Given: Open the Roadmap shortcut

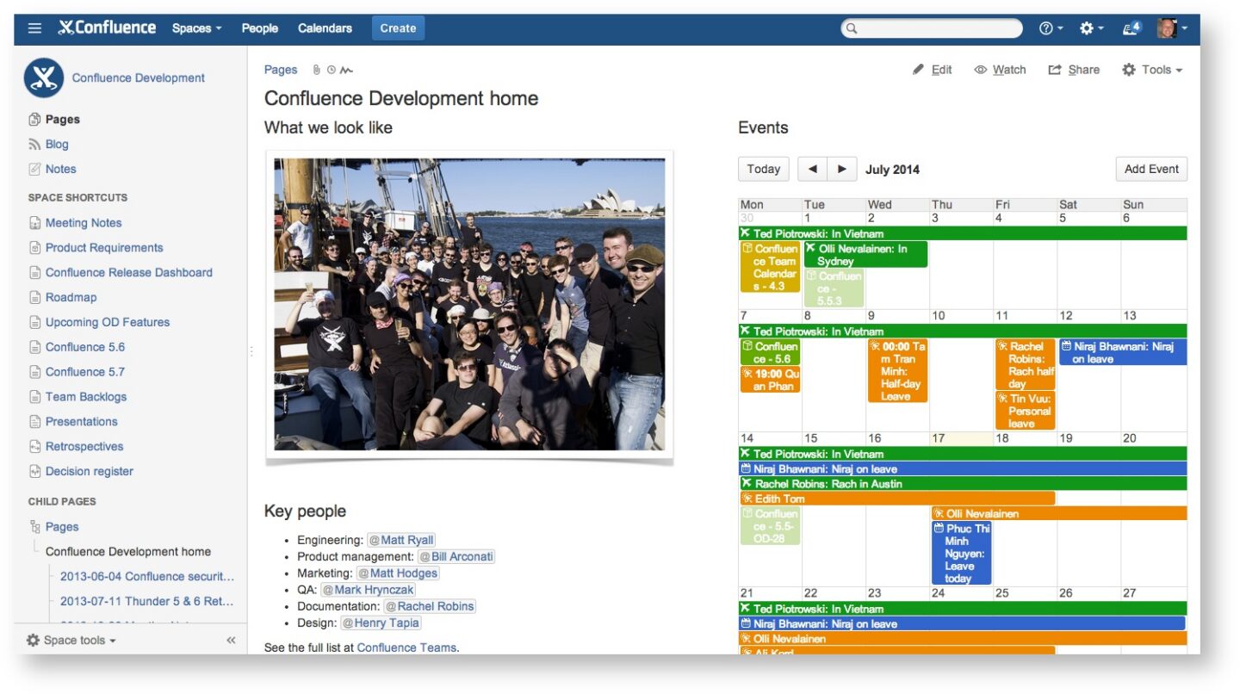Looking at the screenshot, I should tap(71, 298).
